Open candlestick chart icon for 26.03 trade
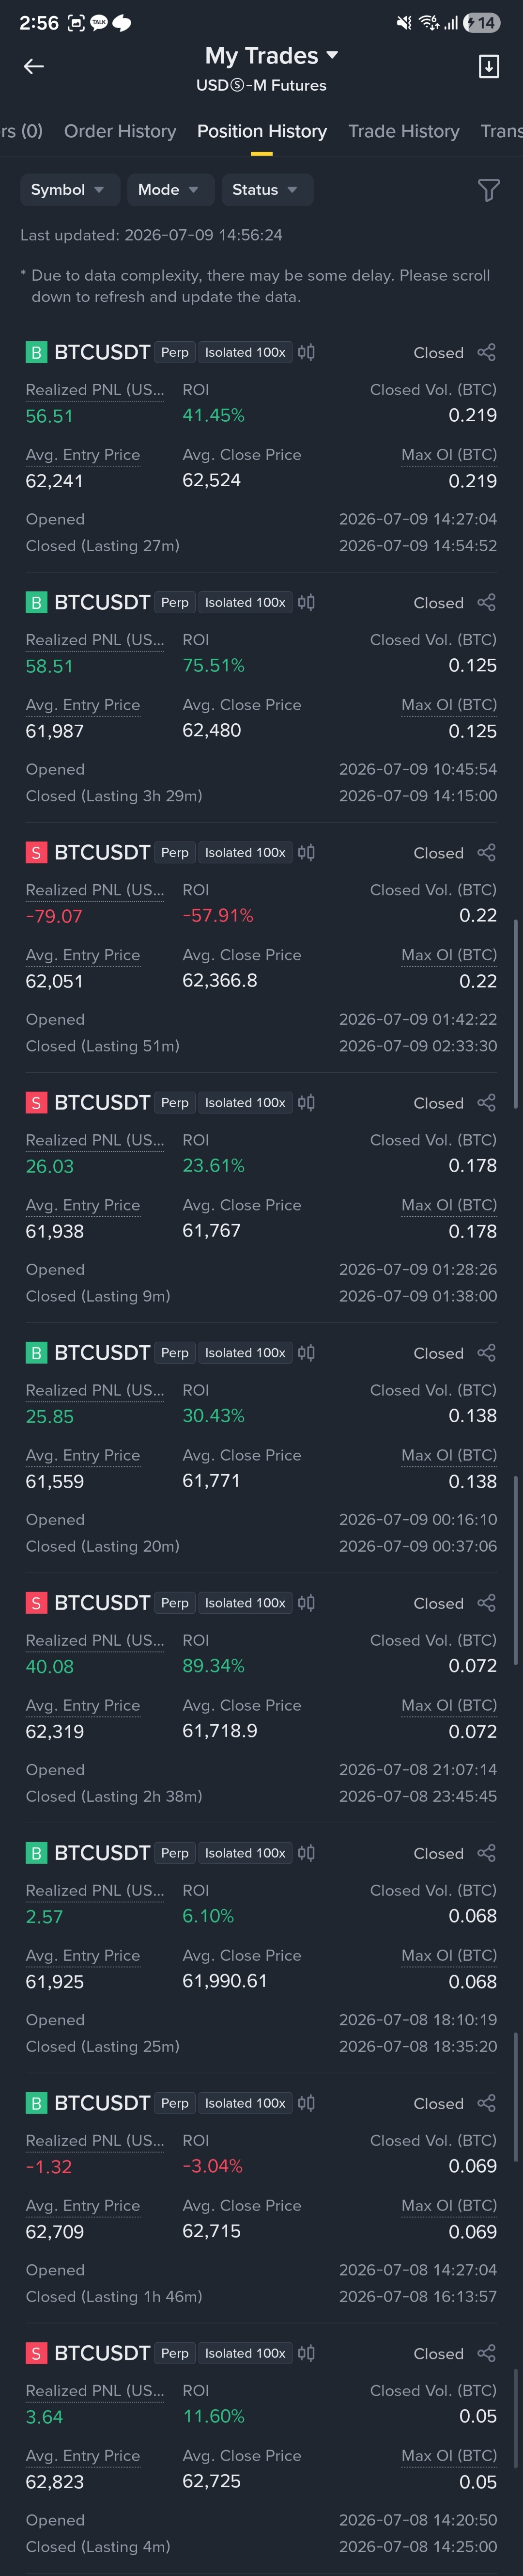The image size is (523, 2576). (x=307, y=1102)
